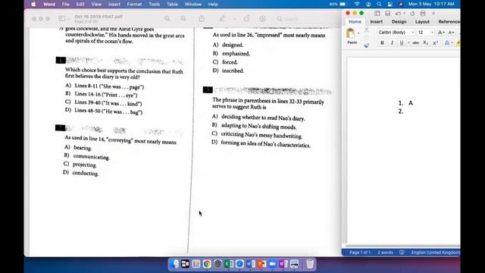
Task: Open the Table menu in menu bar
Action: click(172, 5)
